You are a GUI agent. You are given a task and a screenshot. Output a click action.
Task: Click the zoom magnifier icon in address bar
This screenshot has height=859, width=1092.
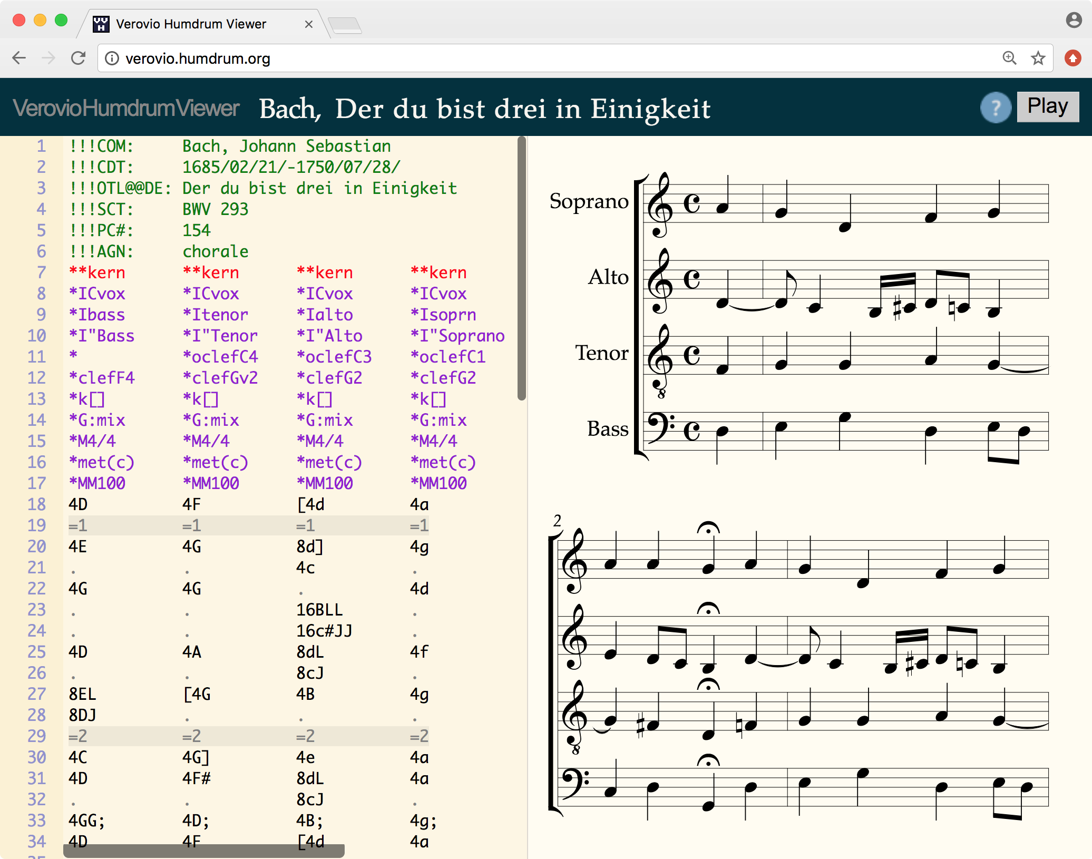pos(1009,58)
